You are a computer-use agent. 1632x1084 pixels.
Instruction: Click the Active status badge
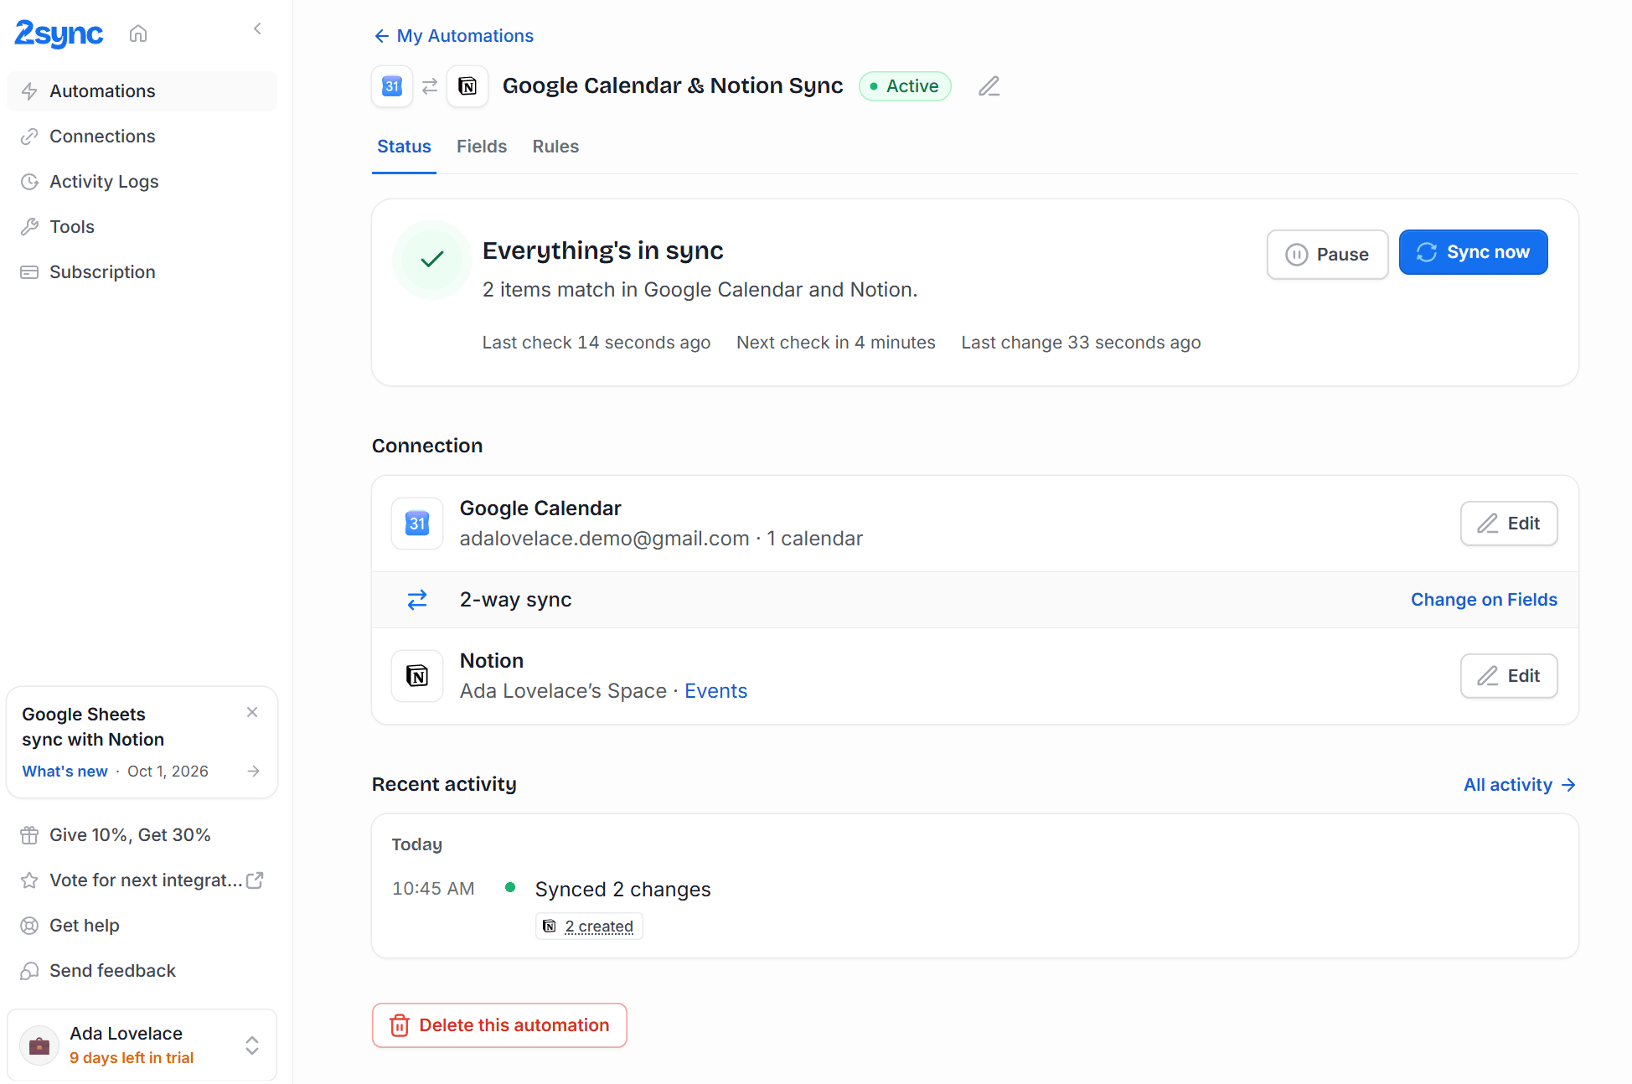[x=905, y=86]
